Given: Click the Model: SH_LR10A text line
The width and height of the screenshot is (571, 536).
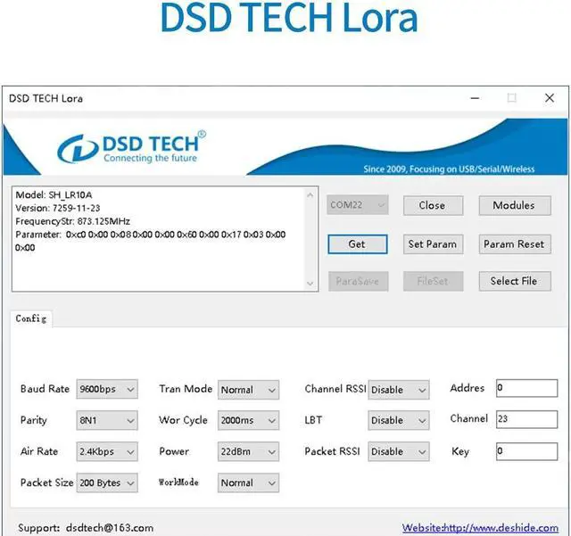Looking at the screenshot, I should pyautogui.click(x=54, y=194).
